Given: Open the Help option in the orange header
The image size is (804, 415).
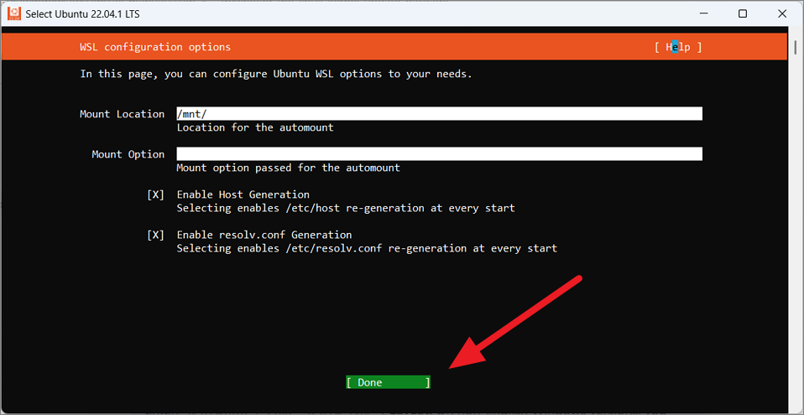Looking at the screenshot, I should coord(678,47).
